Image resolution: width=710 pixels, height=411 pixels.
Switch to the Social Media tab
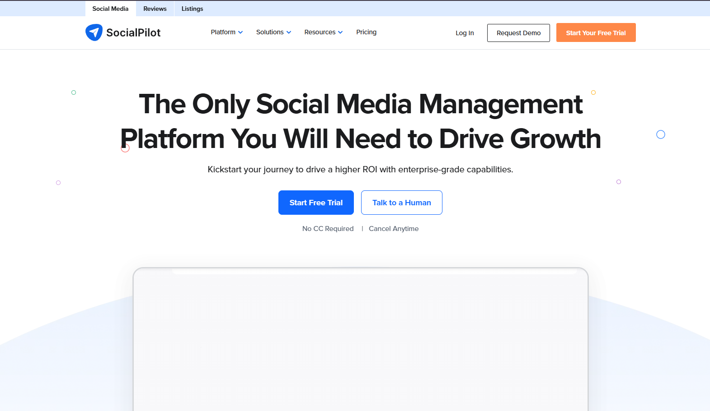110,9
